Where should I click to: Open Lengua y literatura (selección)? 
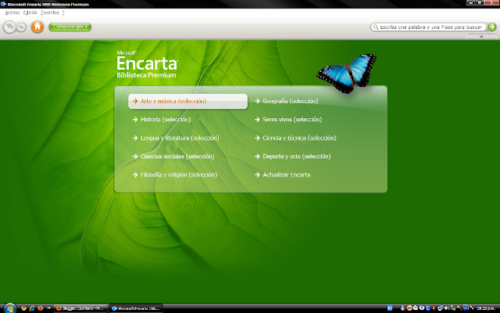(176, 138)
